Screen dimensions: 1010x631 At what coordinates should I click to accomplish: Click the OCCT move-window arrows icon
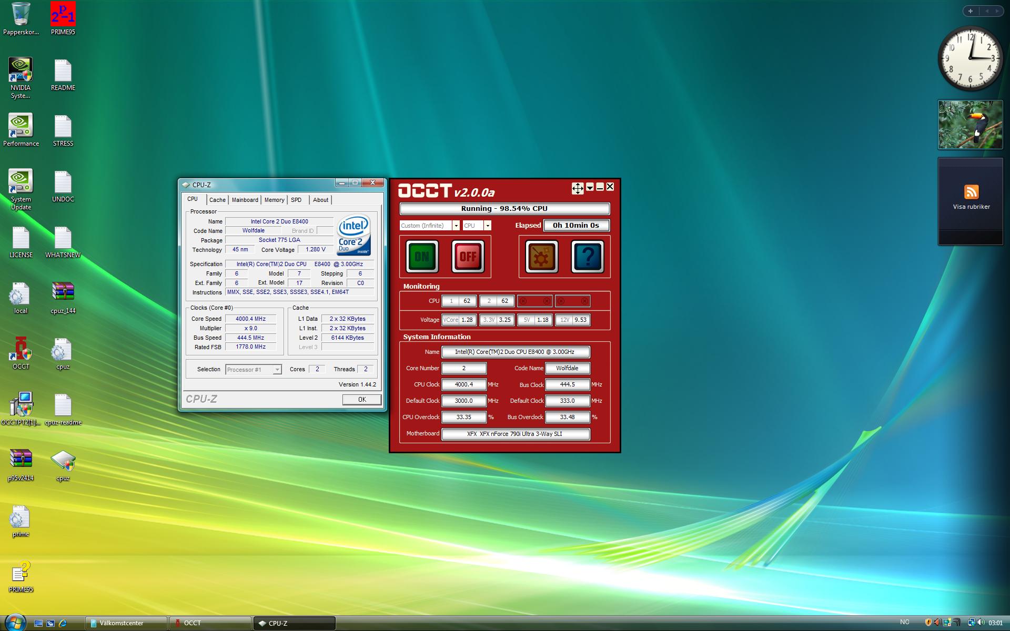pos(578,188)
